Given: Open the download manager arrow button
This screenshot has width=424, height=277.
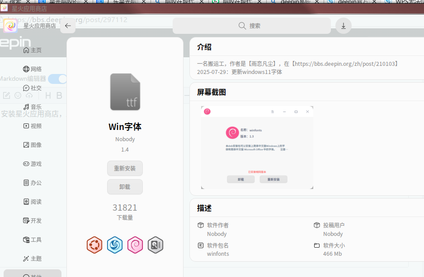Looking at the screenshot, I should coord(344,26).
